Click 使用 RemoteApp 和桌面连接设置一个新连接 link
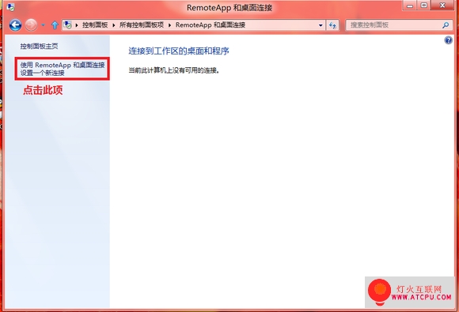Image resolution: width=459 pixels, height=312 pixels. [x=63, y=69]
